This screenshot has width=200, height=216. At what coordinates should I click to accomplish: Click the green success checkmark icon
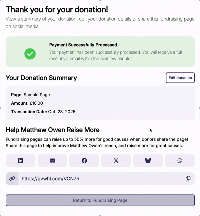coord(30,54)
